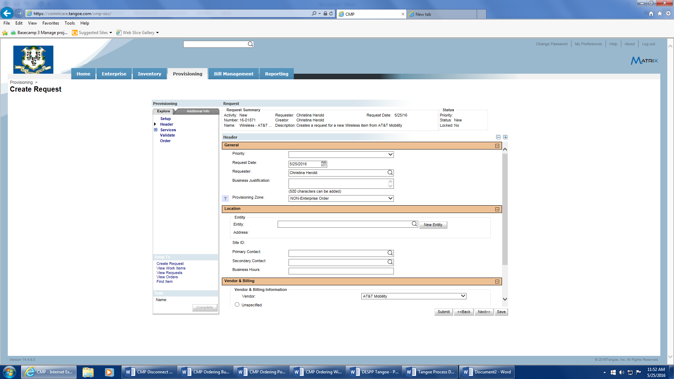674x379 pixels.
Task: Click the collapse all sections icon
Action: [498, 137]
